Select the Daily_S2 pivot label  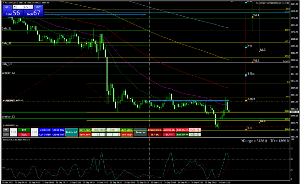point(7,44)
